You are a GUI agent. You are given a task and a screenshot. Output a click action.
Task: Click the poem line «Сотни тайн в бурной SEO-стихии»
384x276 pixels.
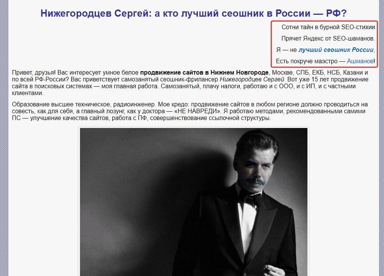(328, 27)
